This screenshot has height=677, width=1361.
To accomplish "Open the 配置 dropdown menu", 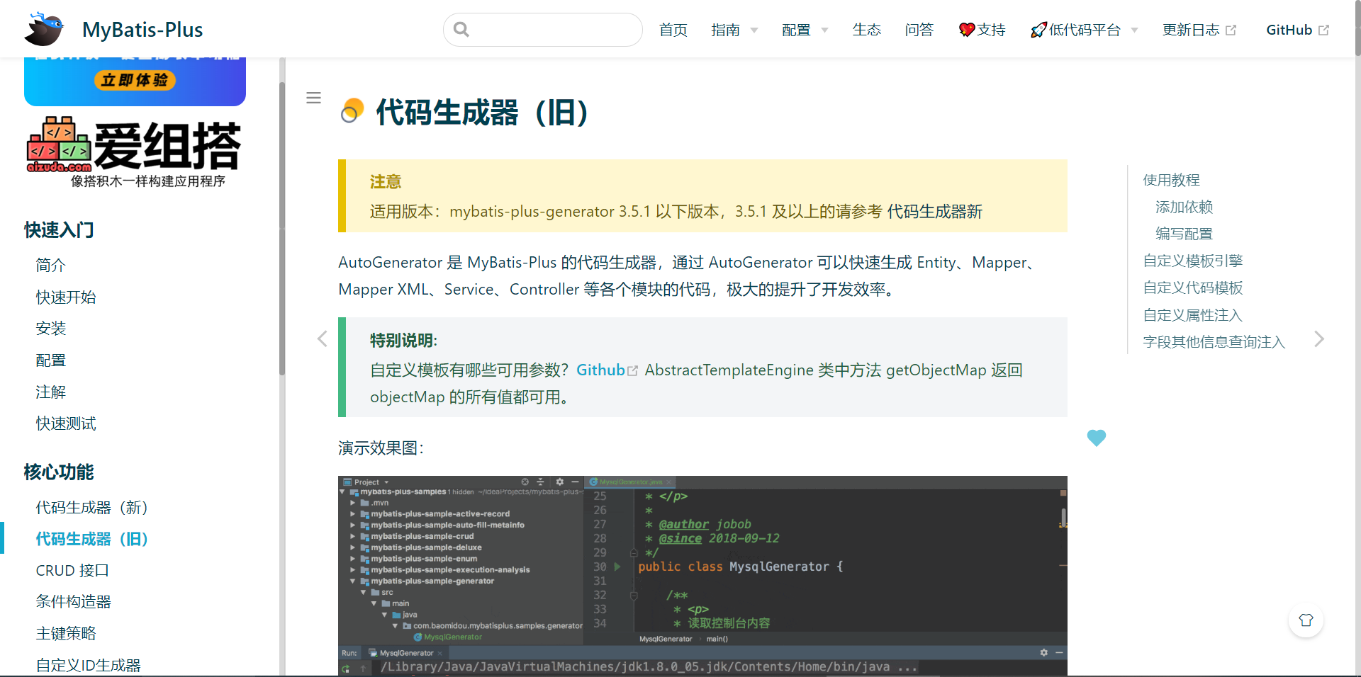I will (805, 30).
